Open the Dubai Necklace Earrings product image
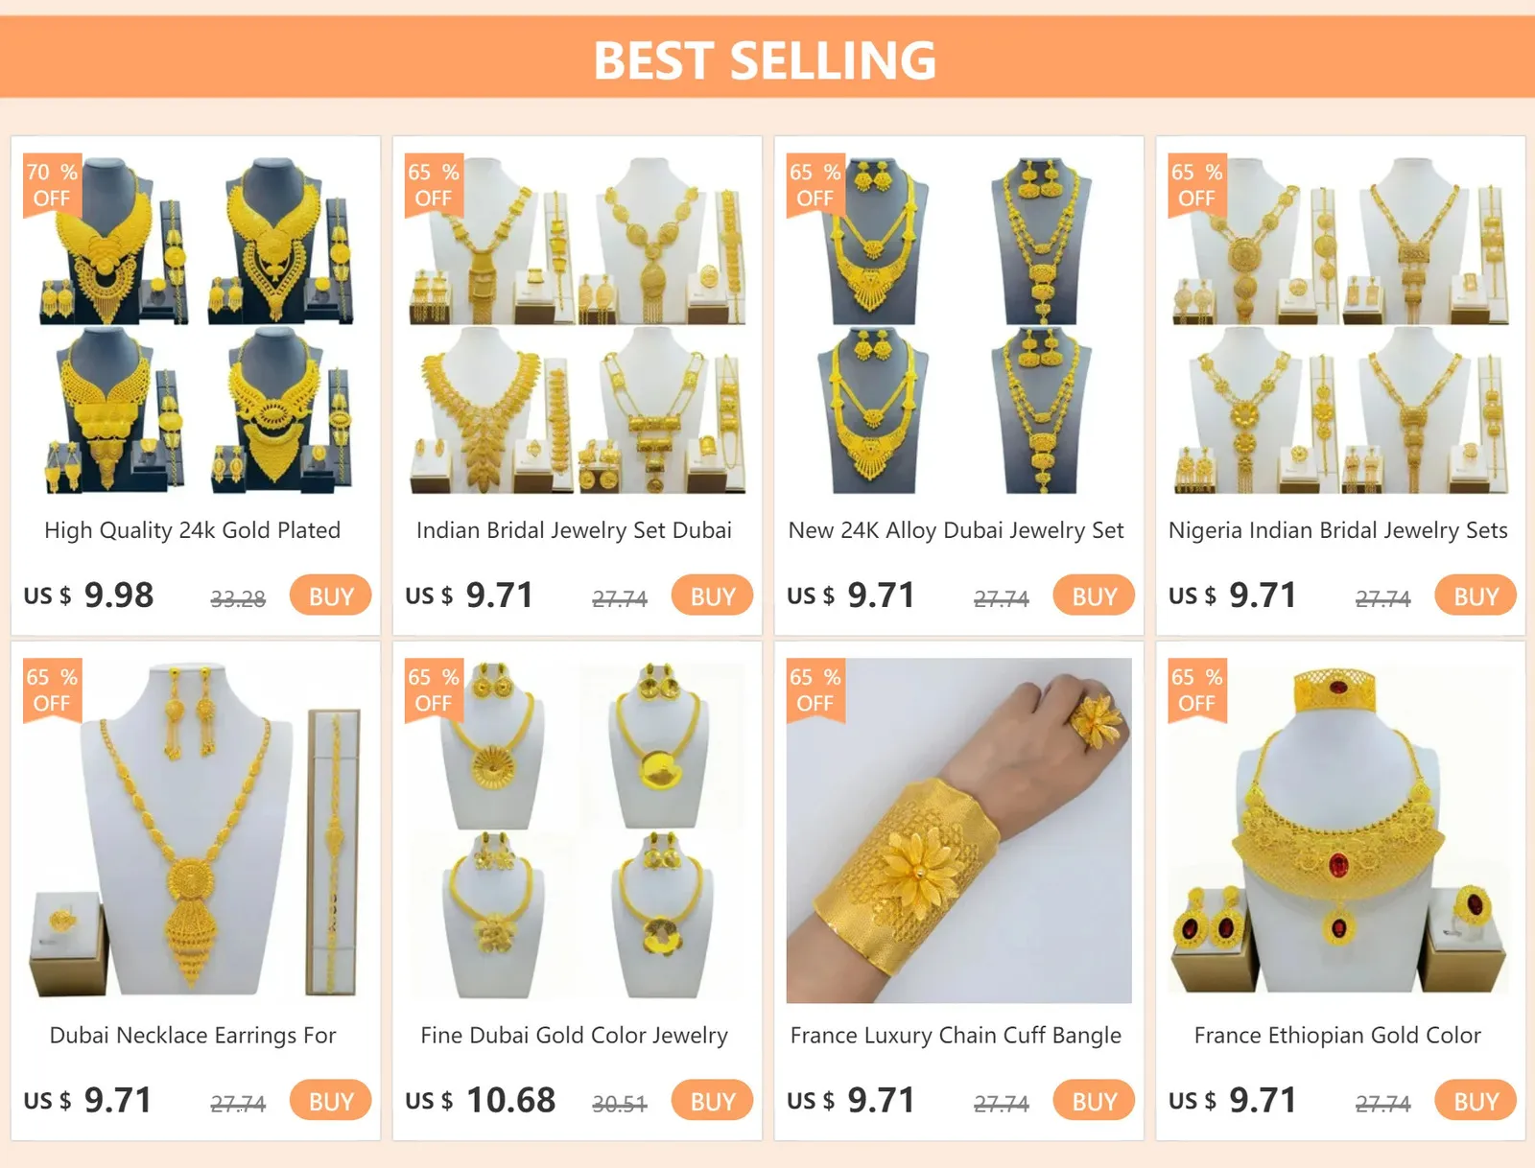 (x=196, y=830)
